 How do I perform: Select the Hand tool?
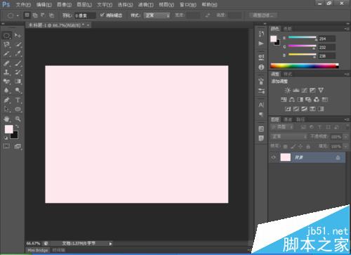point(6,119)
